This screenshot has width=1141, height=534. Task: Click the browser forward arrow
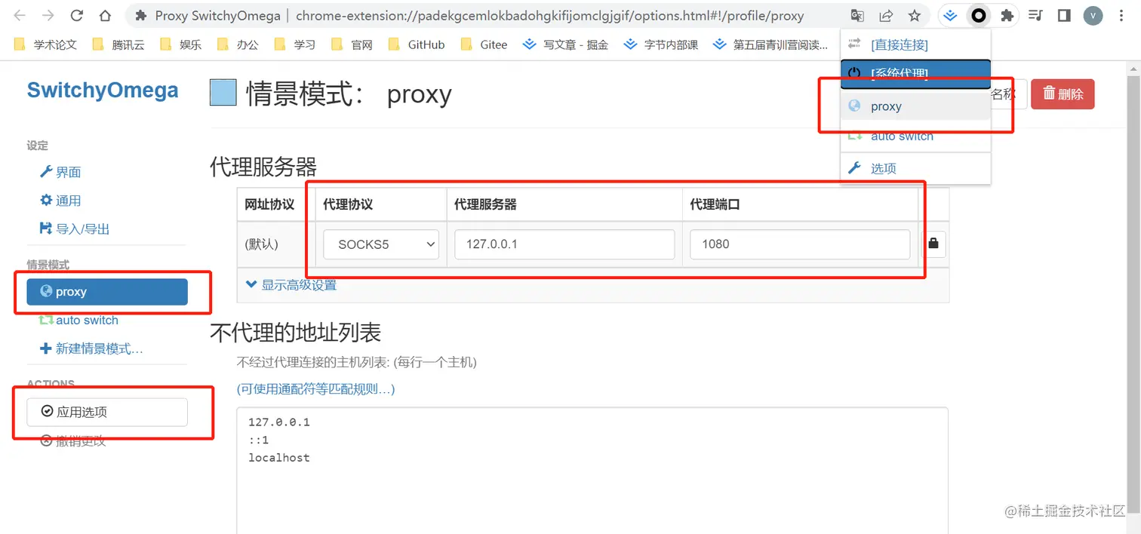[48, 15]
